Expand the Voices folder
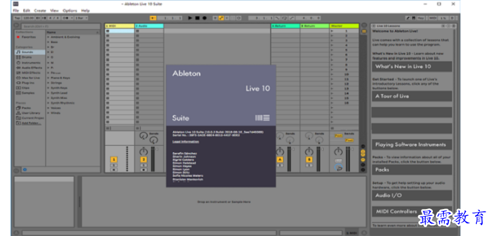This screenshot has height=236, width=491. pyautogui.click(x=48, y=108)
